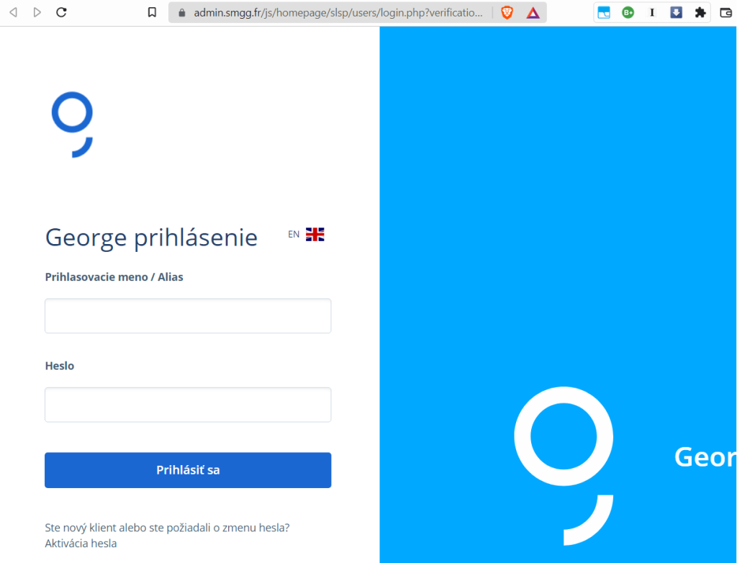Open Brave Shields lion icon
The width and height of the screenshot is (737, 563).
coord(507,13)
